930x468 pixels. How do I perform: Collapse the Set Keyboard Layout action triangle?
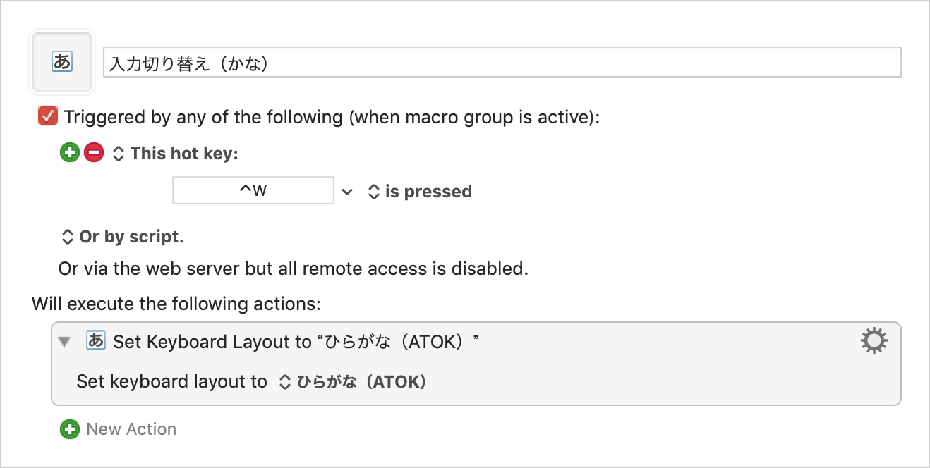pyautogui.click(x=65, y=342)
